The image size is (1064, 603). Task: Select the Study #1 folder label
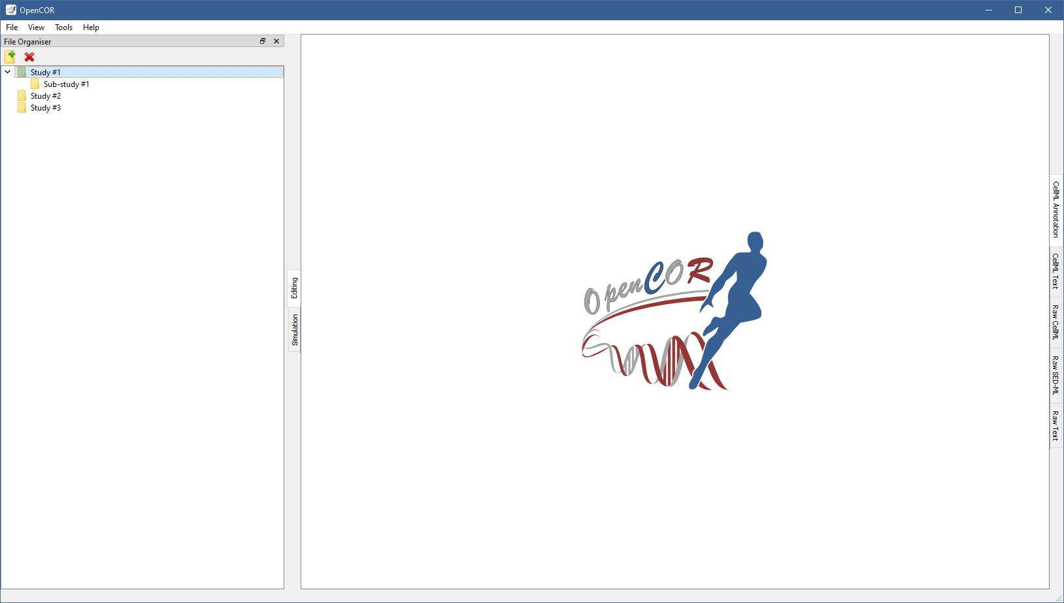pyautogui.click(x=45, y=72)
